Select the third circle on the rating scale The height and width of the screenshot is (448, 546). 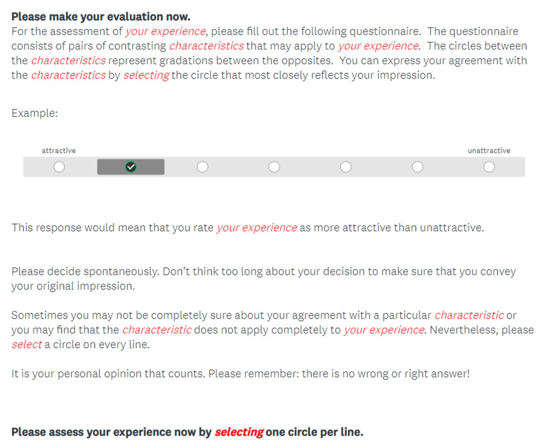(x=203, y=166)
